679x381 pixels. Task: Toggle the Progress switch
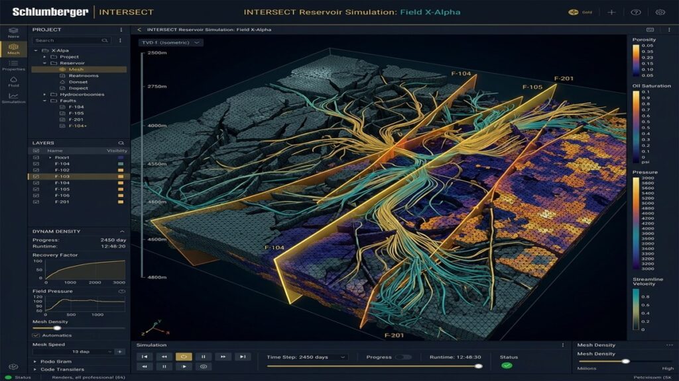402,357
